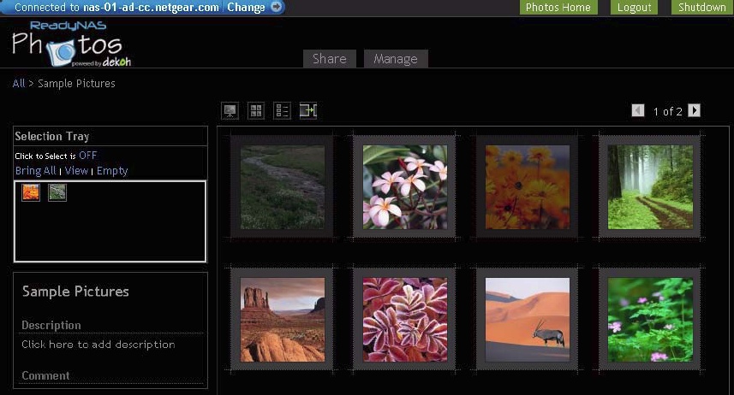Open the Manage tab
This screenshot has width=734, height=395.
(396, 59)
